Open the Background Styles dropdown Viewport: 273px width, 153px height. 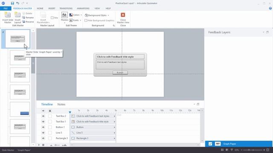(97, 15)
